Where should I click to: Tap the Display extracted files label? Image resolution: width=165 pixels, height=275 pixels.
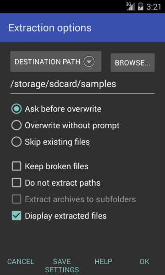(x=66, y=216)
